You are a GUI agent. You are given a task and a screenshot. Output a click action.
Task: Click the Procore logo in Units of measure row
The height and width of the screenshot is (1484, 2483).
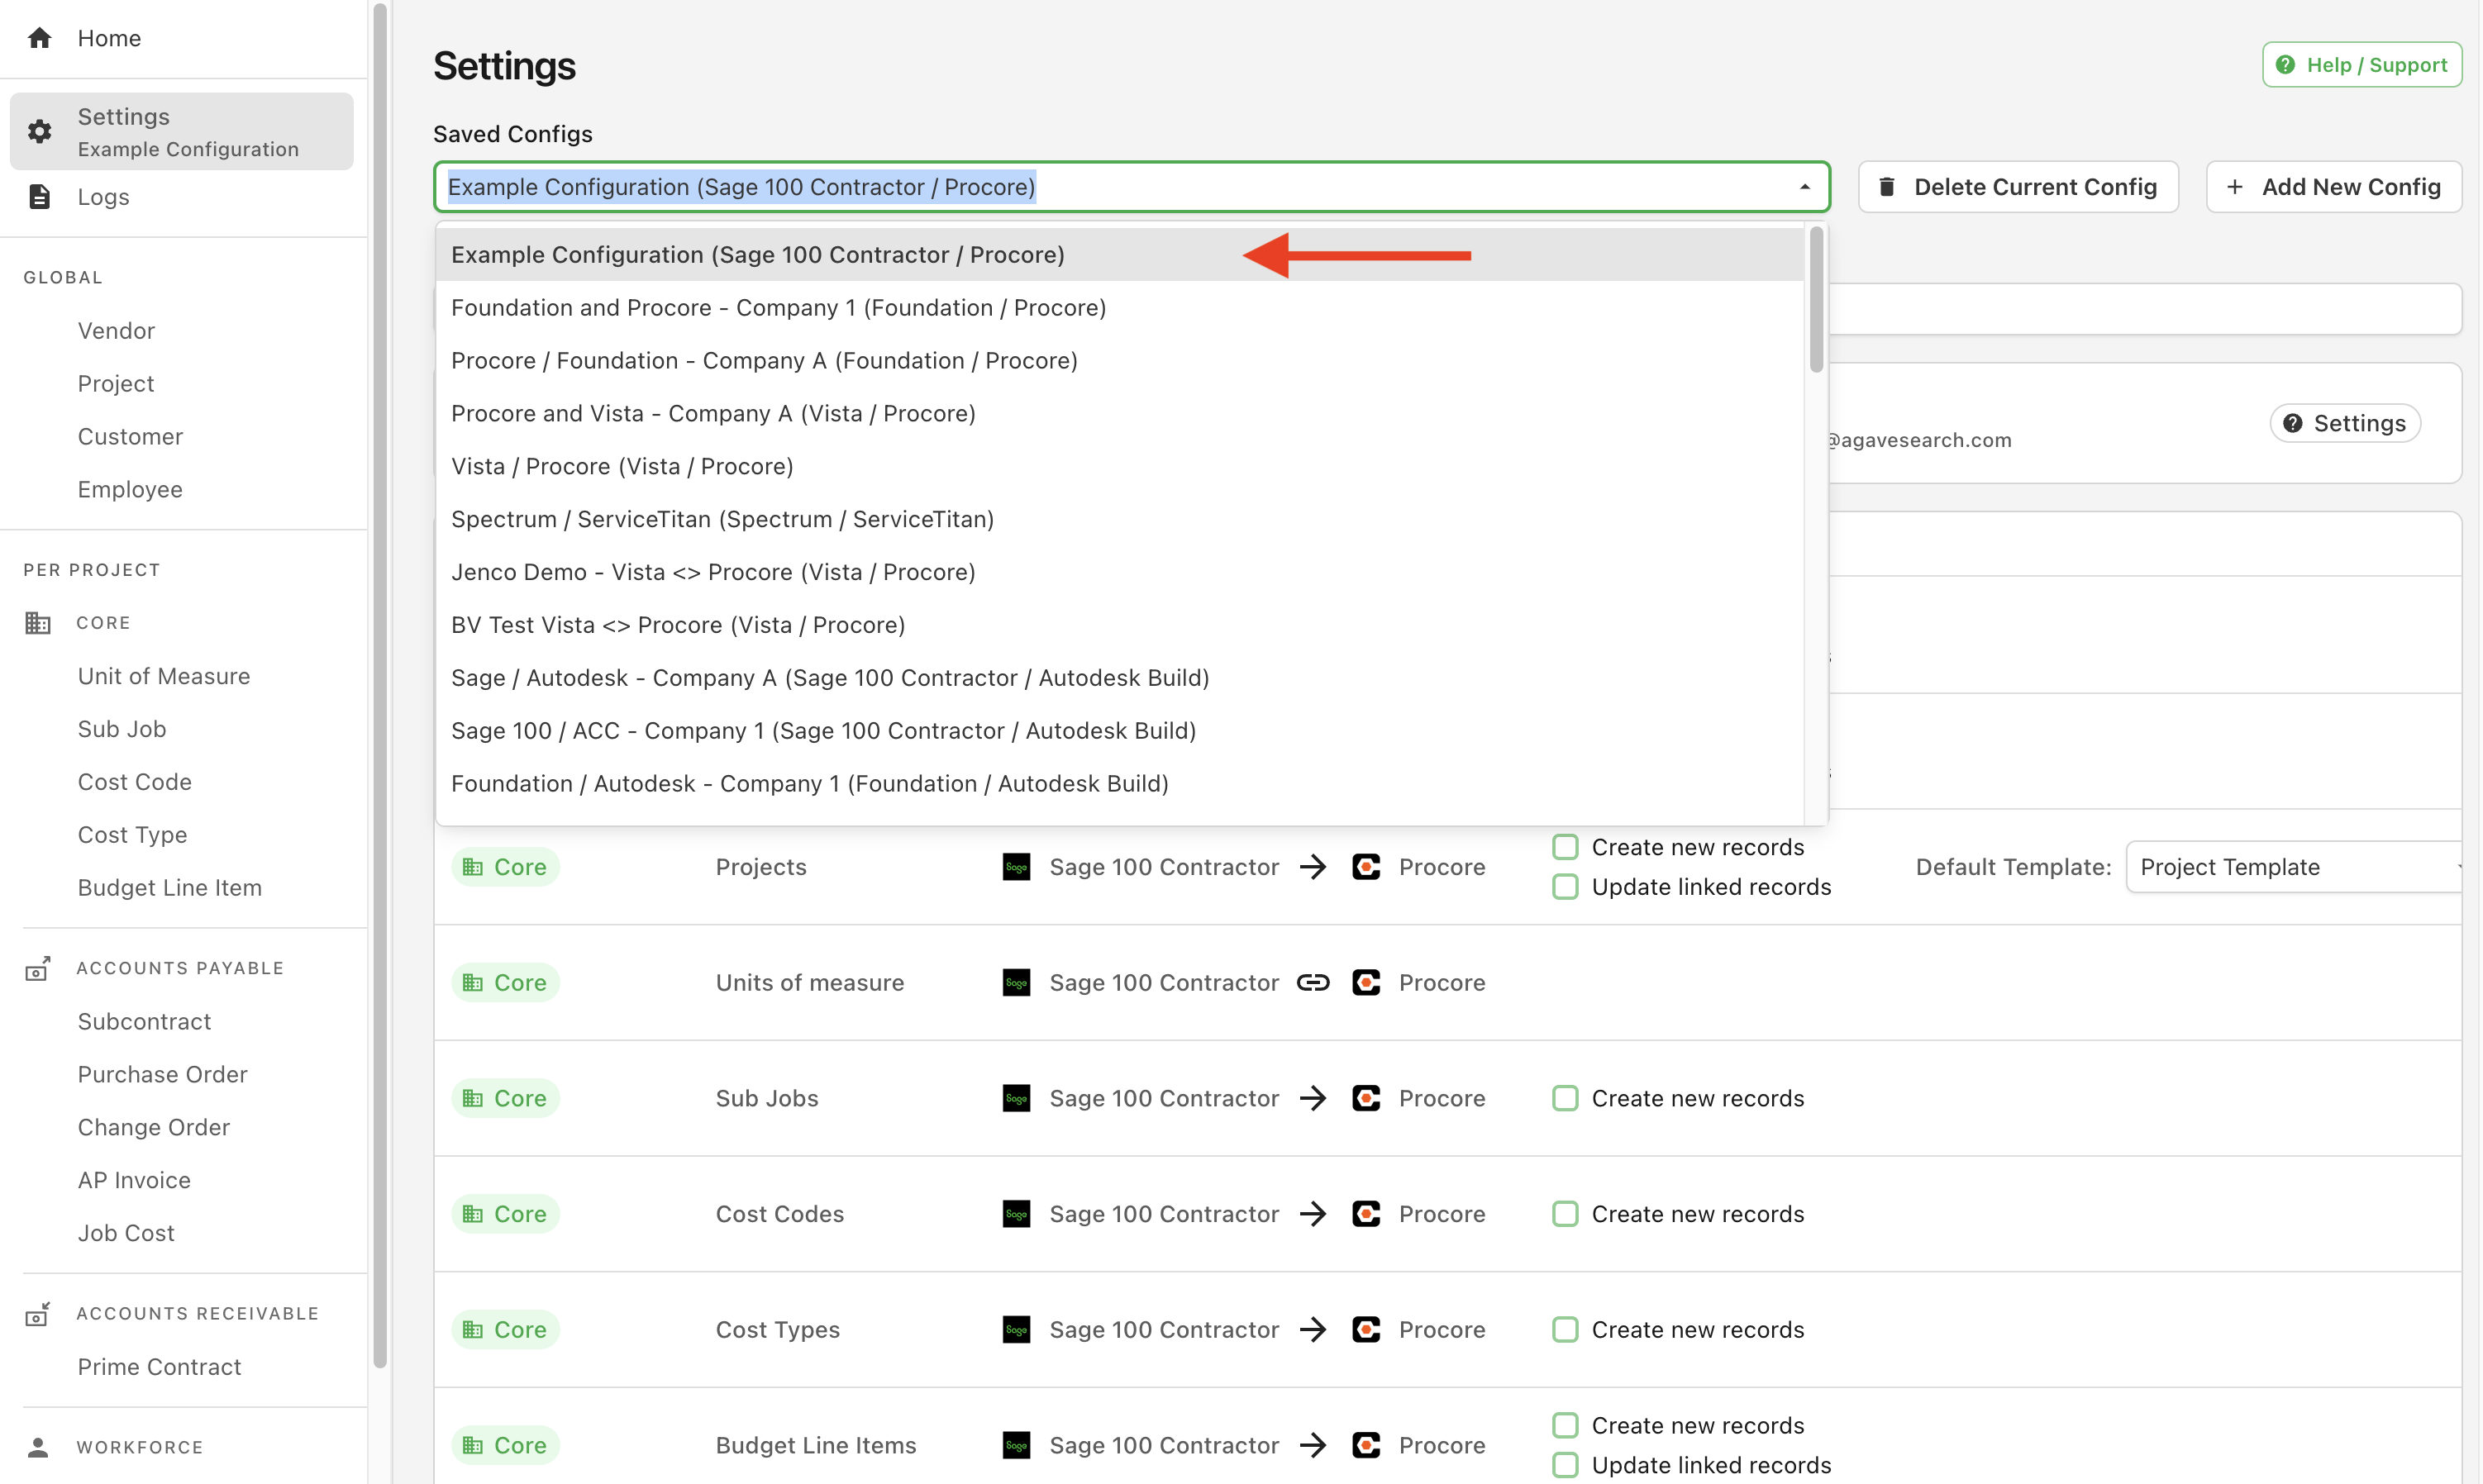point(1366,983)
